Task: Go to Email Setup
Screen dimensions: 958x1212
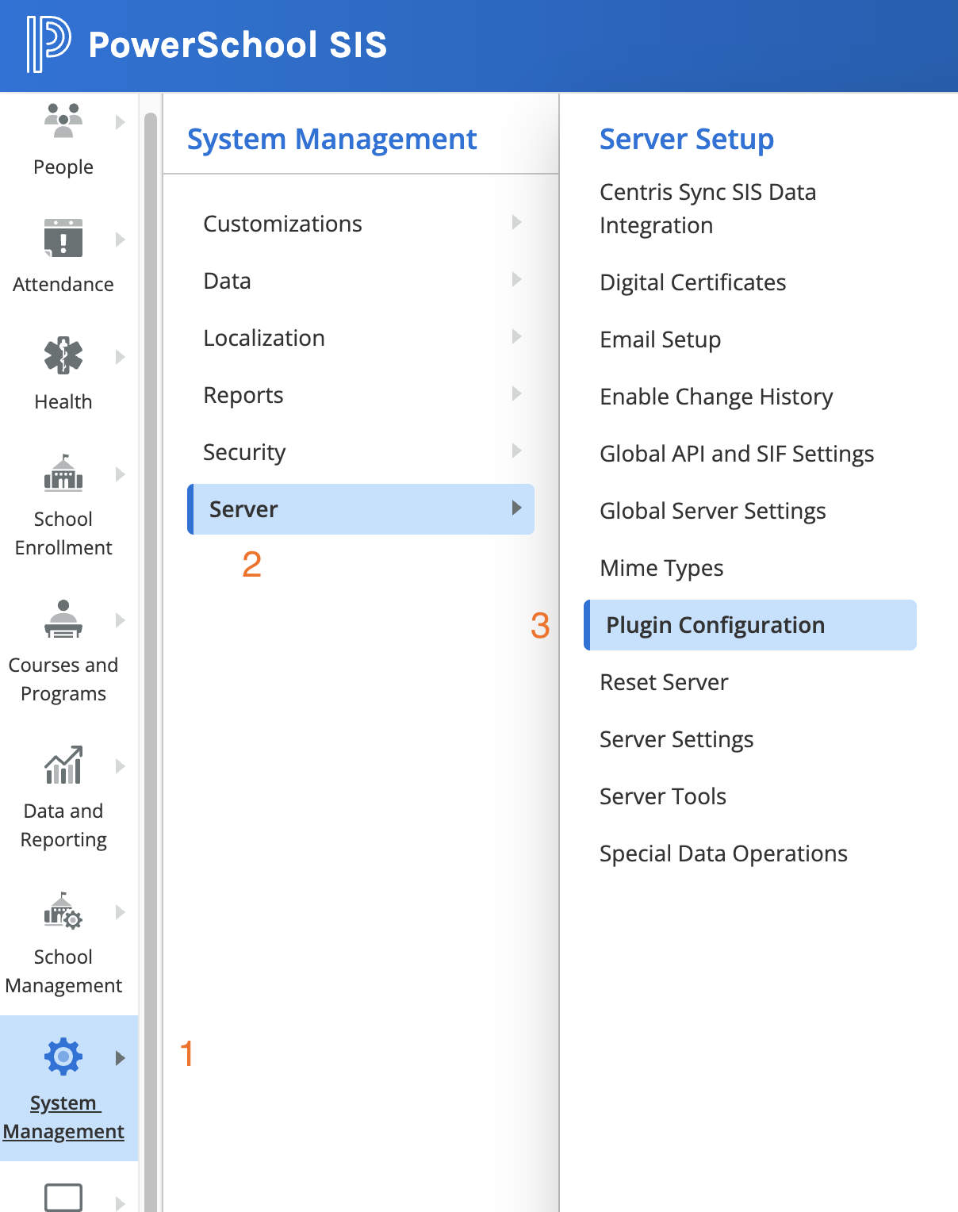Action: pyautogui.click(x=660, y=339)
